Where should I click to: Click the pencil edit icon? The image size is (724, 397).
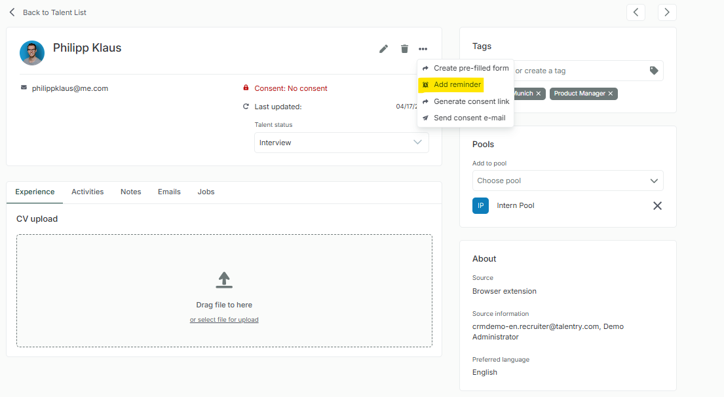pos(384,49)
